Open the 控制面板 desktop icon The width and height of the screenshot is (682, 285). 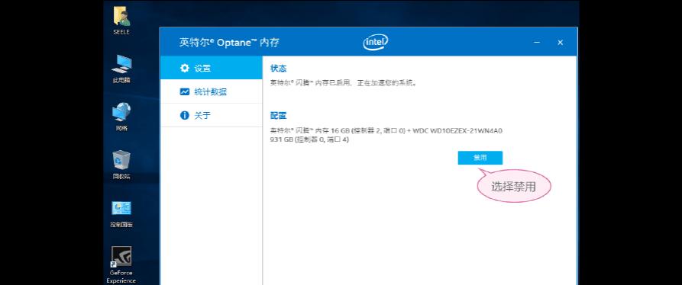point(121,213)
